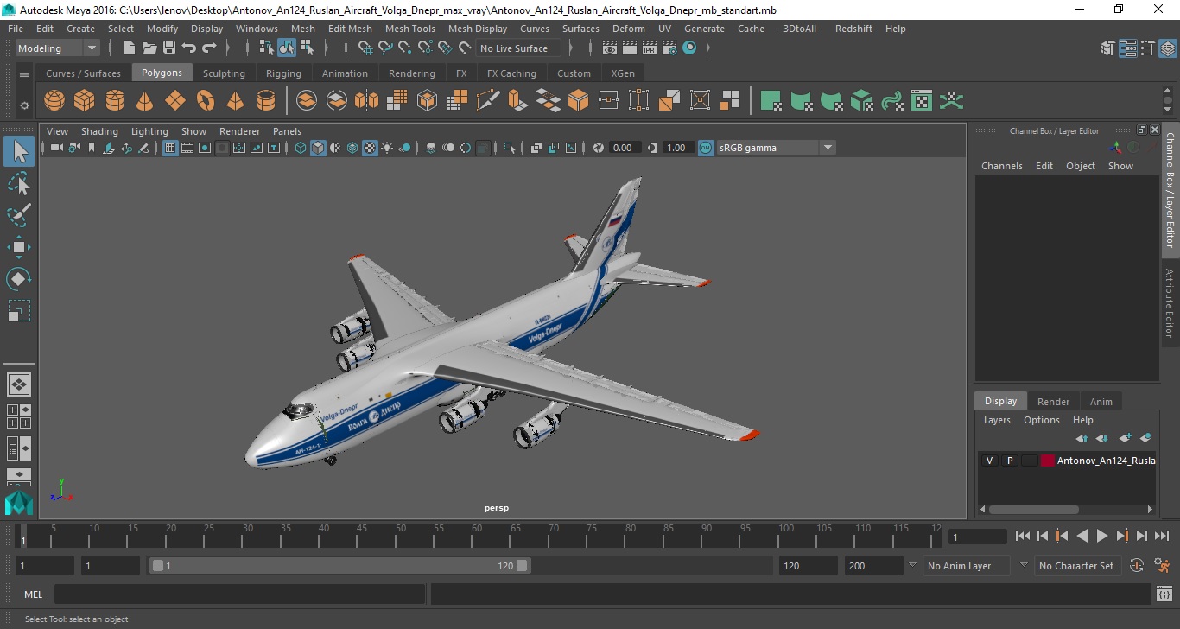
Task: Open the sRGB gamma dropdown
Action: pyautogui.click(x=828, y=148)
